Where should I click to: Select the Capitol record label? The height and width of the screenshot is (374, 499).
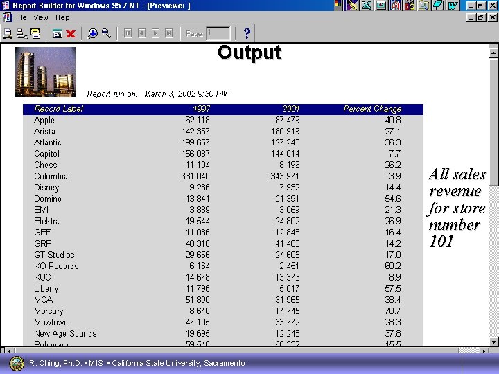[47, 154]
